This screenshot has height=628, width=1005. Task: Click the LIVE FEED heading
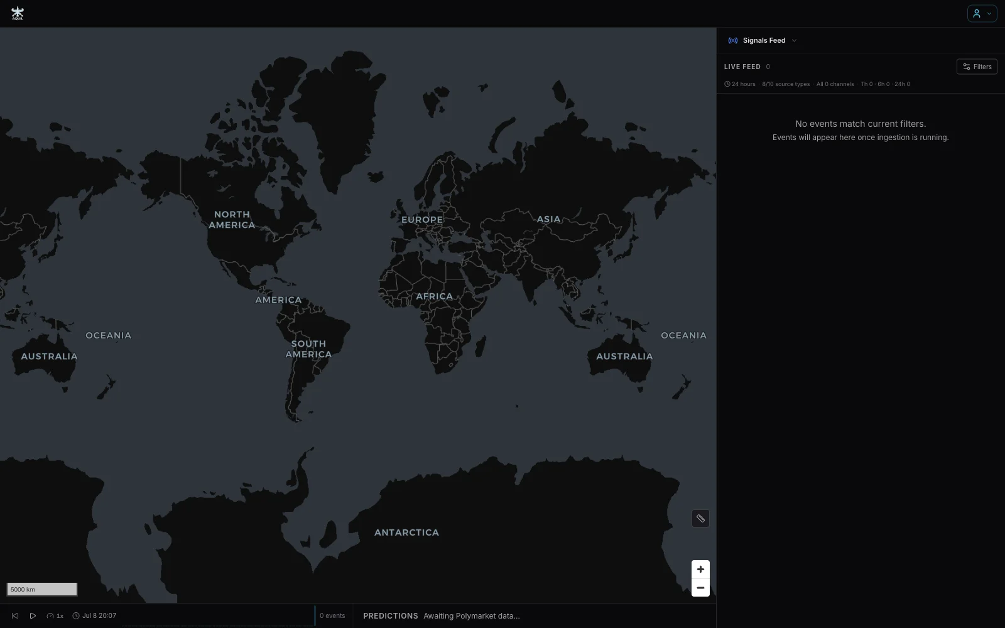coord(742,67)
